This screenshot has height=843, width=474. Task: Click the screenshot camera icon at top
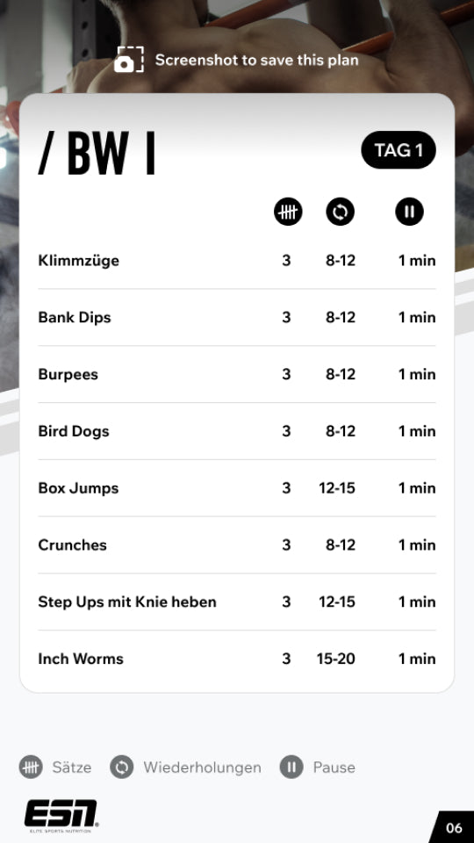(x=129, y=60)
